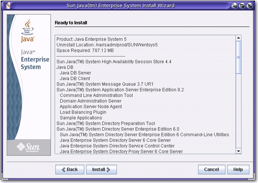Select the 'Java DB' line
Screen dimensions: 258x183
pyautogui.click(x=65, y=67)
